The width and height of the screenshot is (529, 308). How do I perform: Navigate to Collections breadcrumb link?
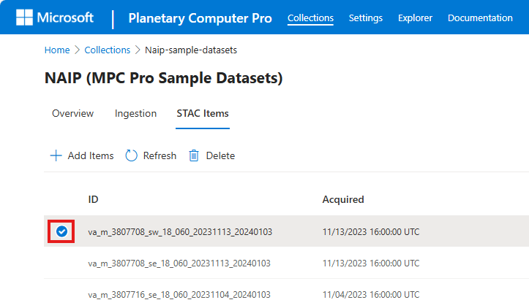[x=107, y=50]
